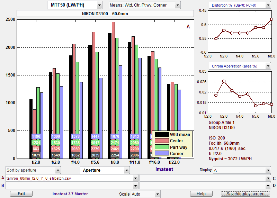Click the Part way green legend swatch

(162, 147)
